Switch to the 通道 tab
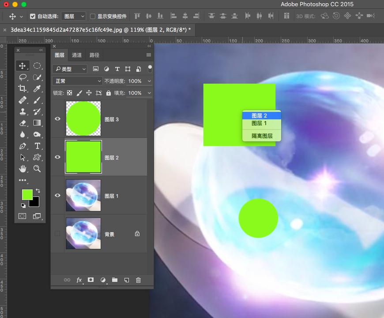The height and width of the screenshot is (318, 384). 77,55
